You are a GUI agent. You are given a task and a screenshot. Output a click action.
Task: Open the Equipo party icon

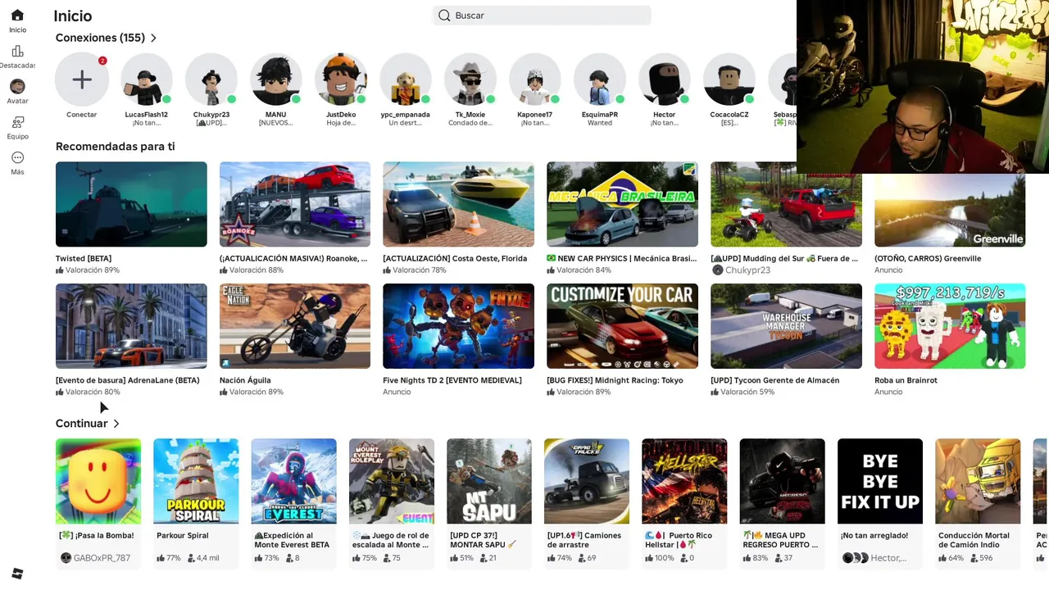click(17, 122)
